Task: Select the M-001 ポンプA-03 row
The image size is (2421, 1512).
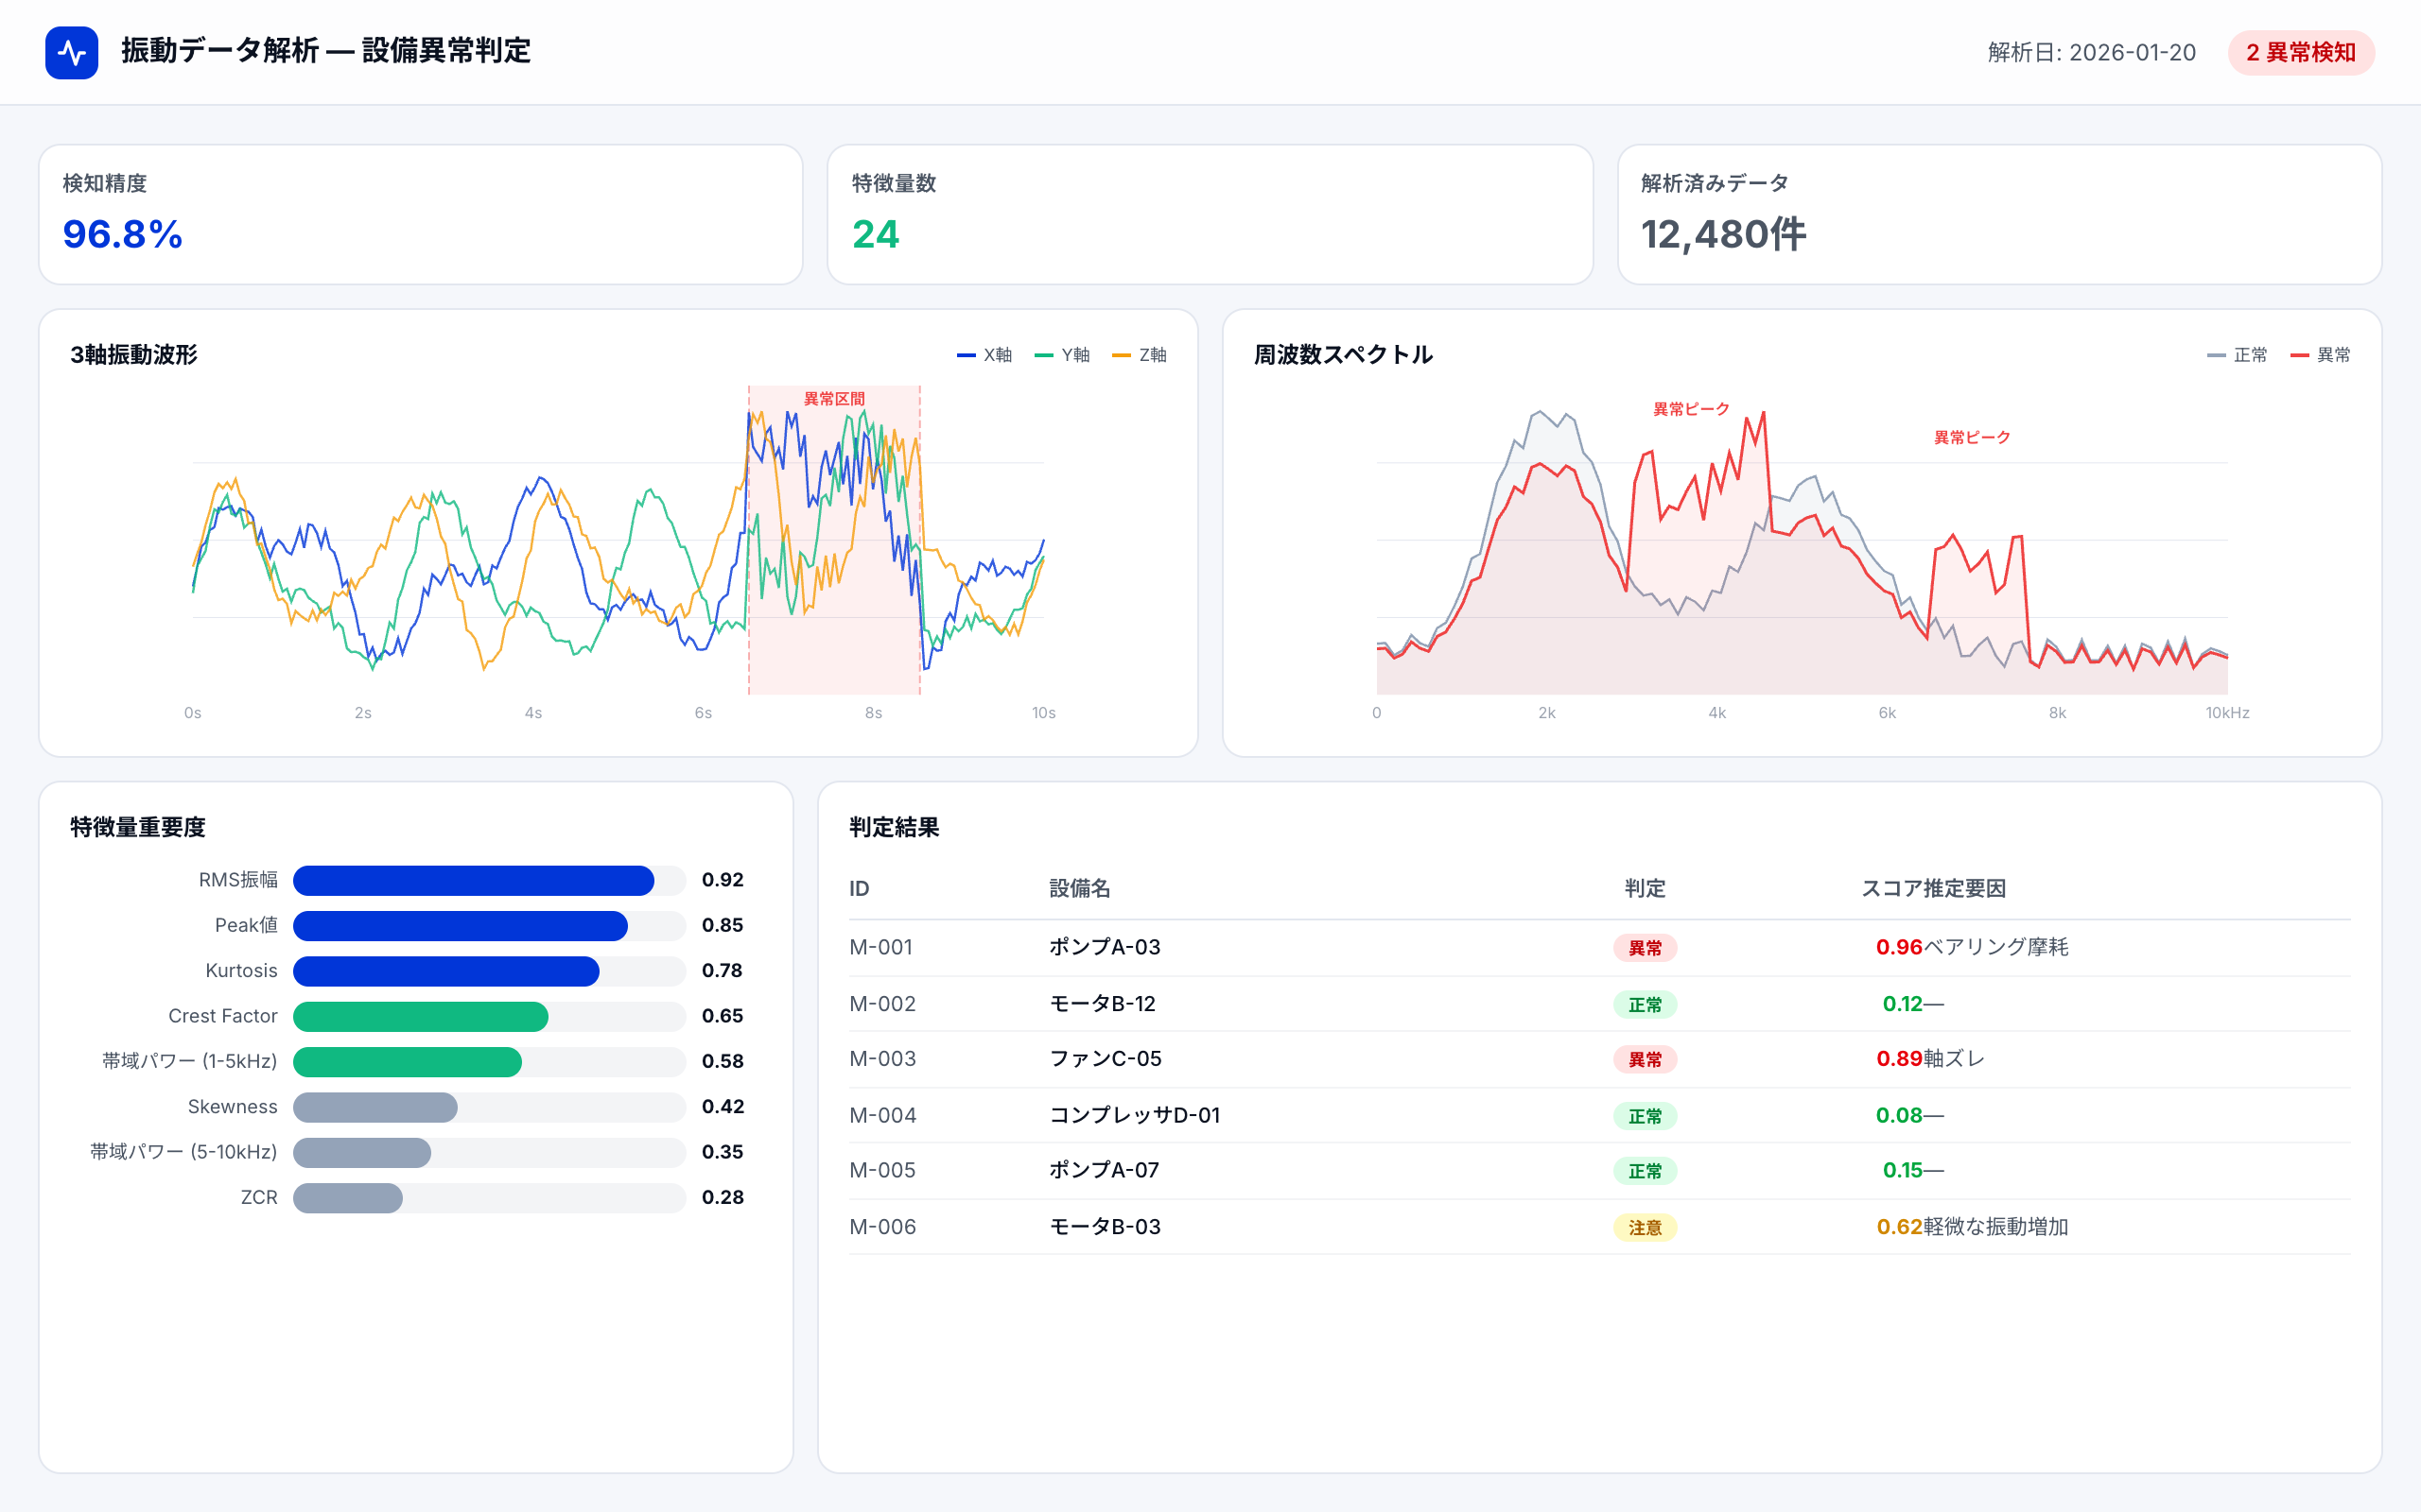Action: pos(1104,947)
